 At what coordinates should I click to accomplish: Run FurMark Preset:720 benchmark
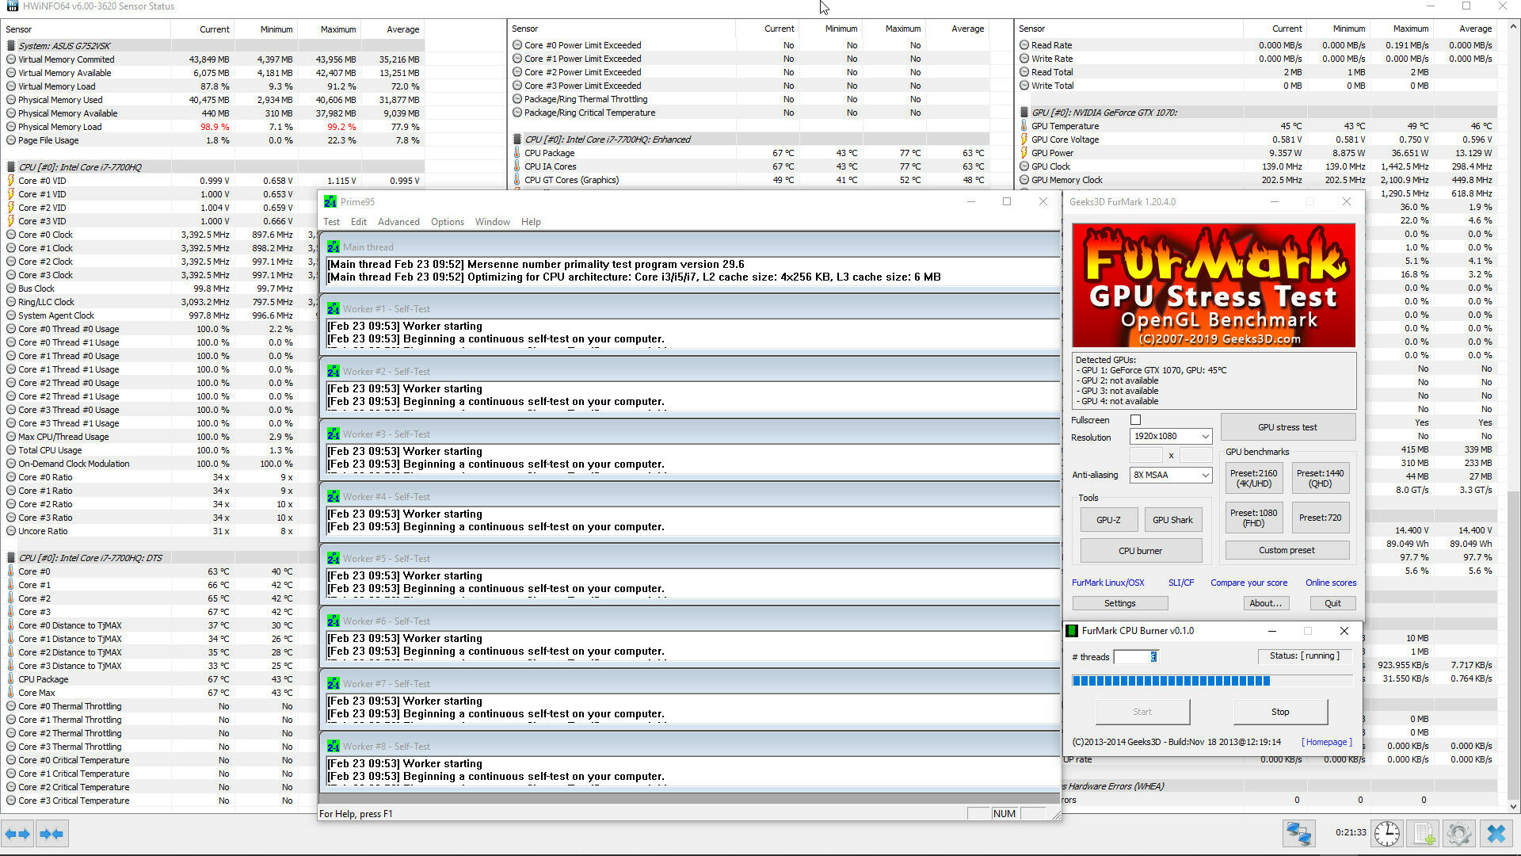point(1320,518)
